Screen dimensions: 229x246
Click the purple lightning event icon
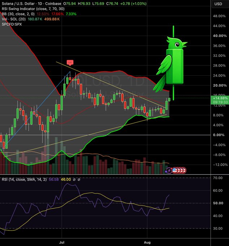[x=169, y=170]
